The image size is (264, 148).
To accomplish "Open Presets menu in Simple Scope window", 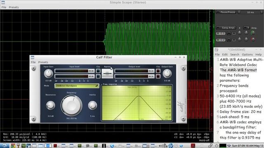I will [14, 7].
